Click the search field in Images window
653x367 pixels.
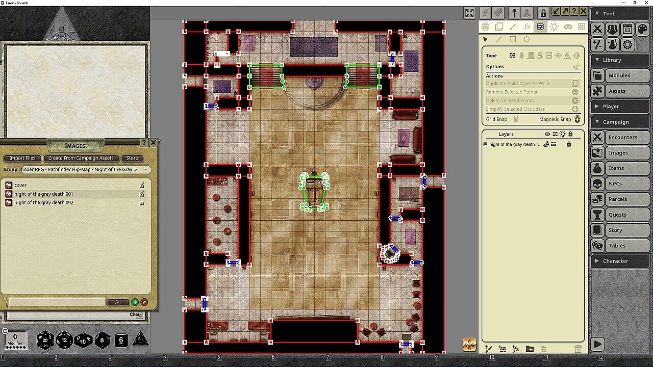tap(57, 302)
